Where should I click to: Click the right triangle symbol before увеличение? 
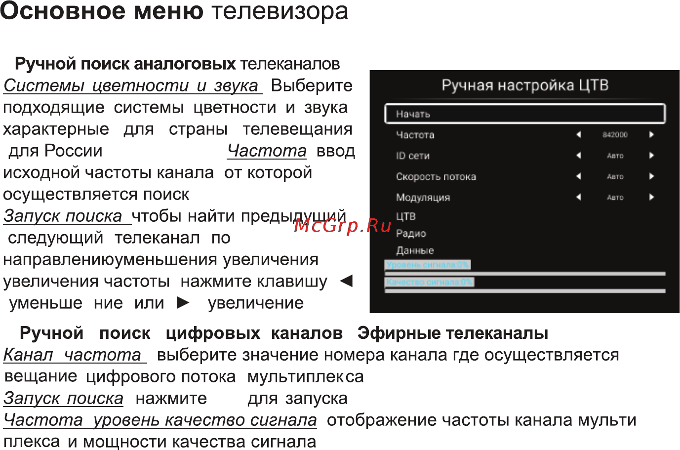pos(183,302)
